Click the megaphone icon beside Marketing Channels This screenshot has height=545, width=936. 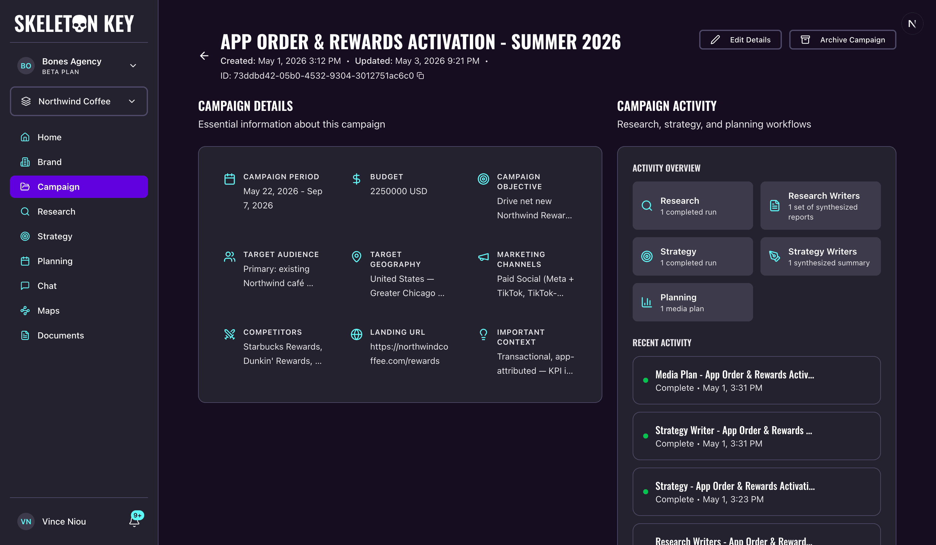(x=483, y=257)
